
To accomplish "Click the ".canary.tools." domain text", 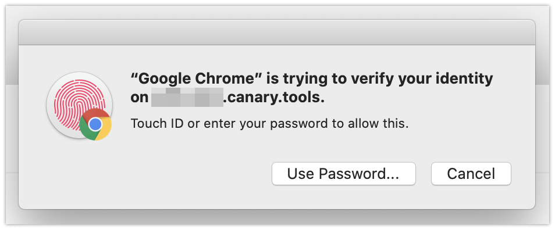I will point(273,98).
